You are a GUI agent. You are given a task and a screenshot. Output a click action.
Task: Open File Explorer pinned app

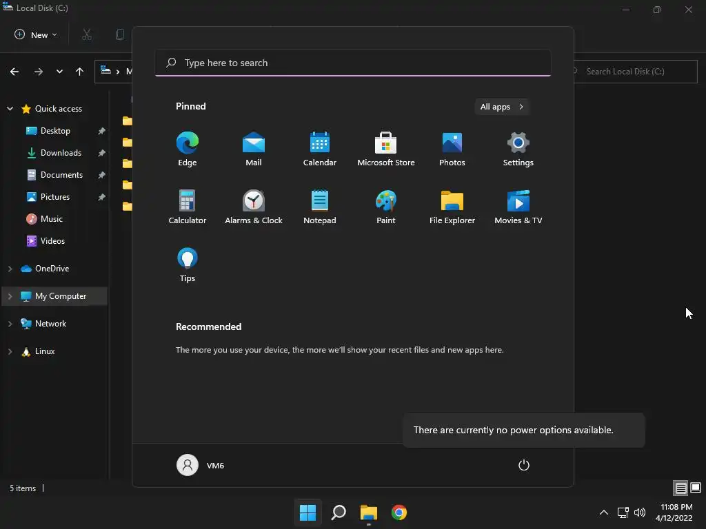pyautogui.click(x=452, y=207)
